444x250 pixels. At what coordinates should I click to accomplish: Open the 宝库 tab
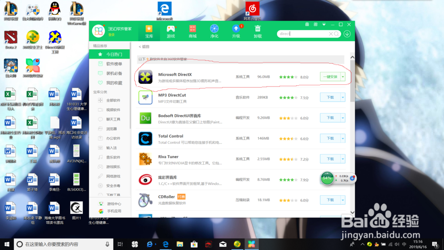tap(149, 32)
